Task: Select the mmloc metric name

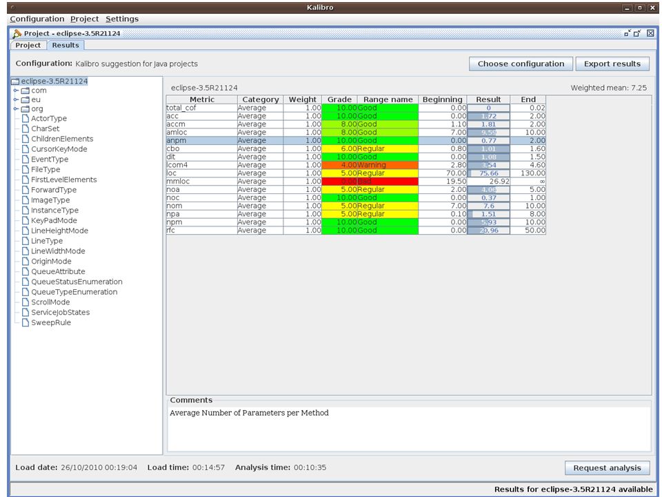Action: click(x=202, y=182)
